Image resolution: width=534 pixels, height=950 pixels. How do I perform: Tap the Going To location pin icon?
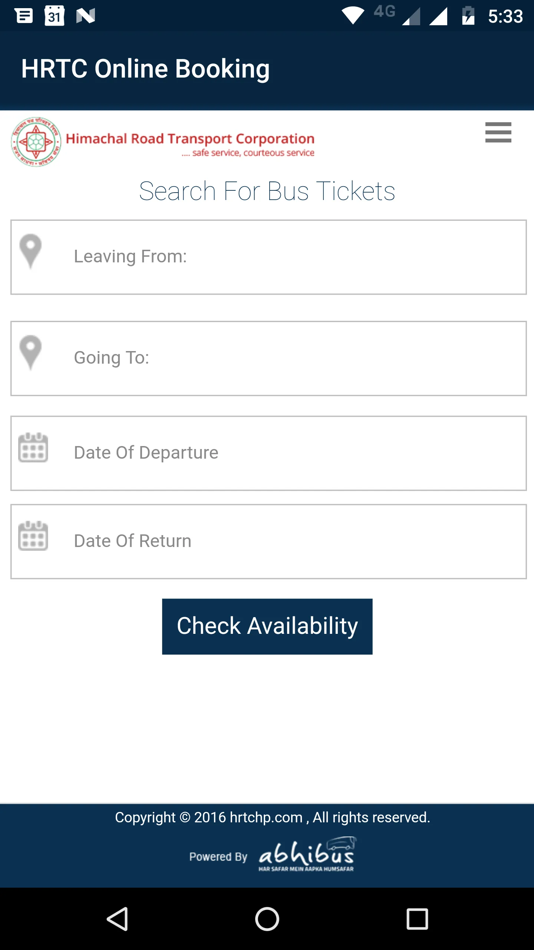30,352
